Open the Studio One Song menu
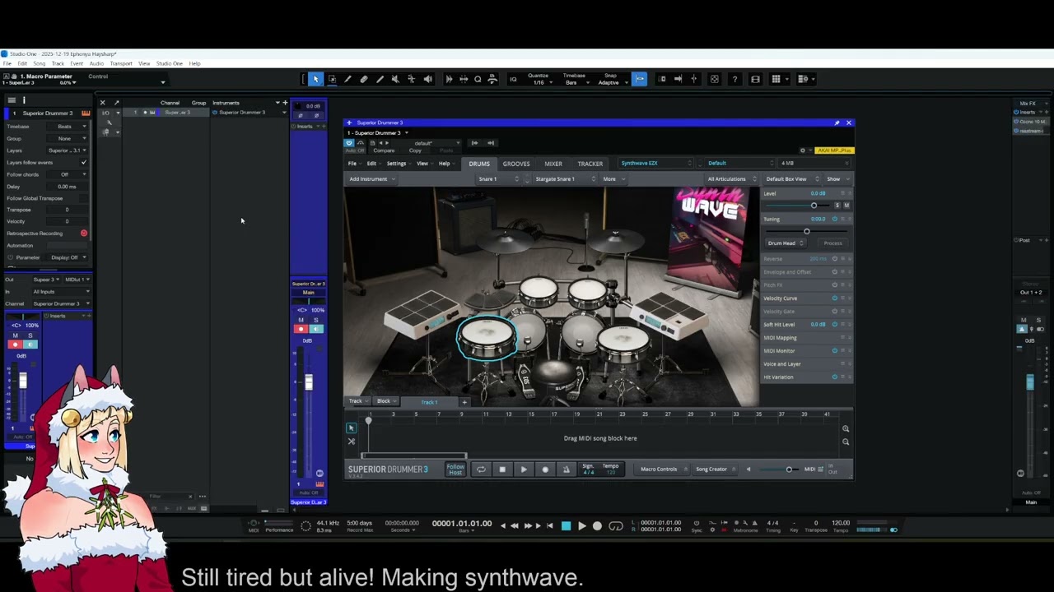 click(x=40, y=63)
